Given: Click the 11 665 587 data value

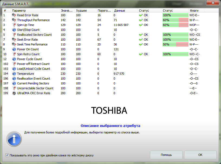Looking at the screenshot, I should (x=121, y=25).
